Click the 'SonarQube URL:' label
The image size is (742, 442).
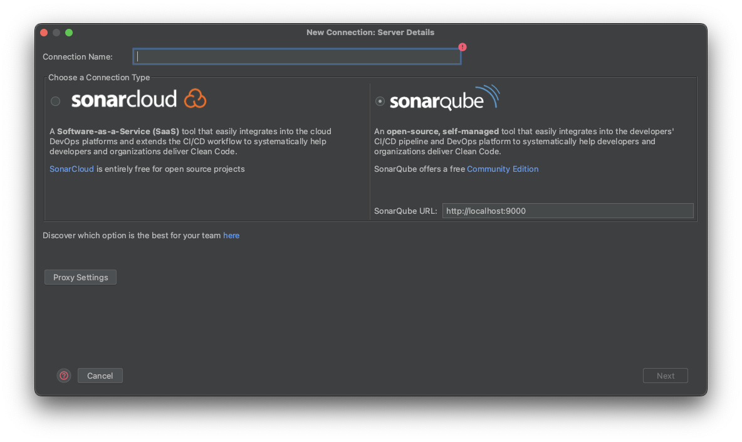pos(405,211)
